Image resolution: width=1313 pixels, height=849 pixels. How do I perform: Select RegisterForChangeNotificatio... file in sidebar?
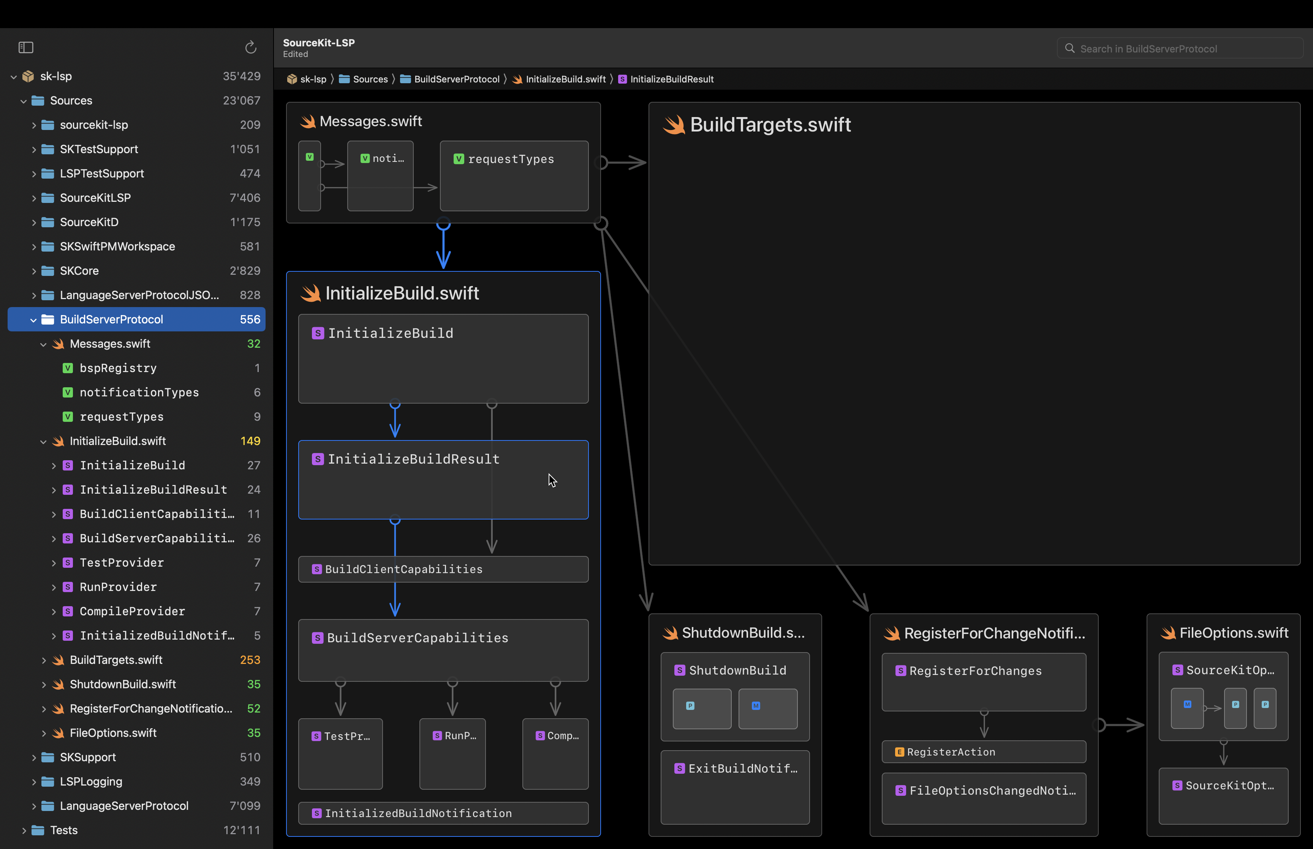tap(137, 708)
